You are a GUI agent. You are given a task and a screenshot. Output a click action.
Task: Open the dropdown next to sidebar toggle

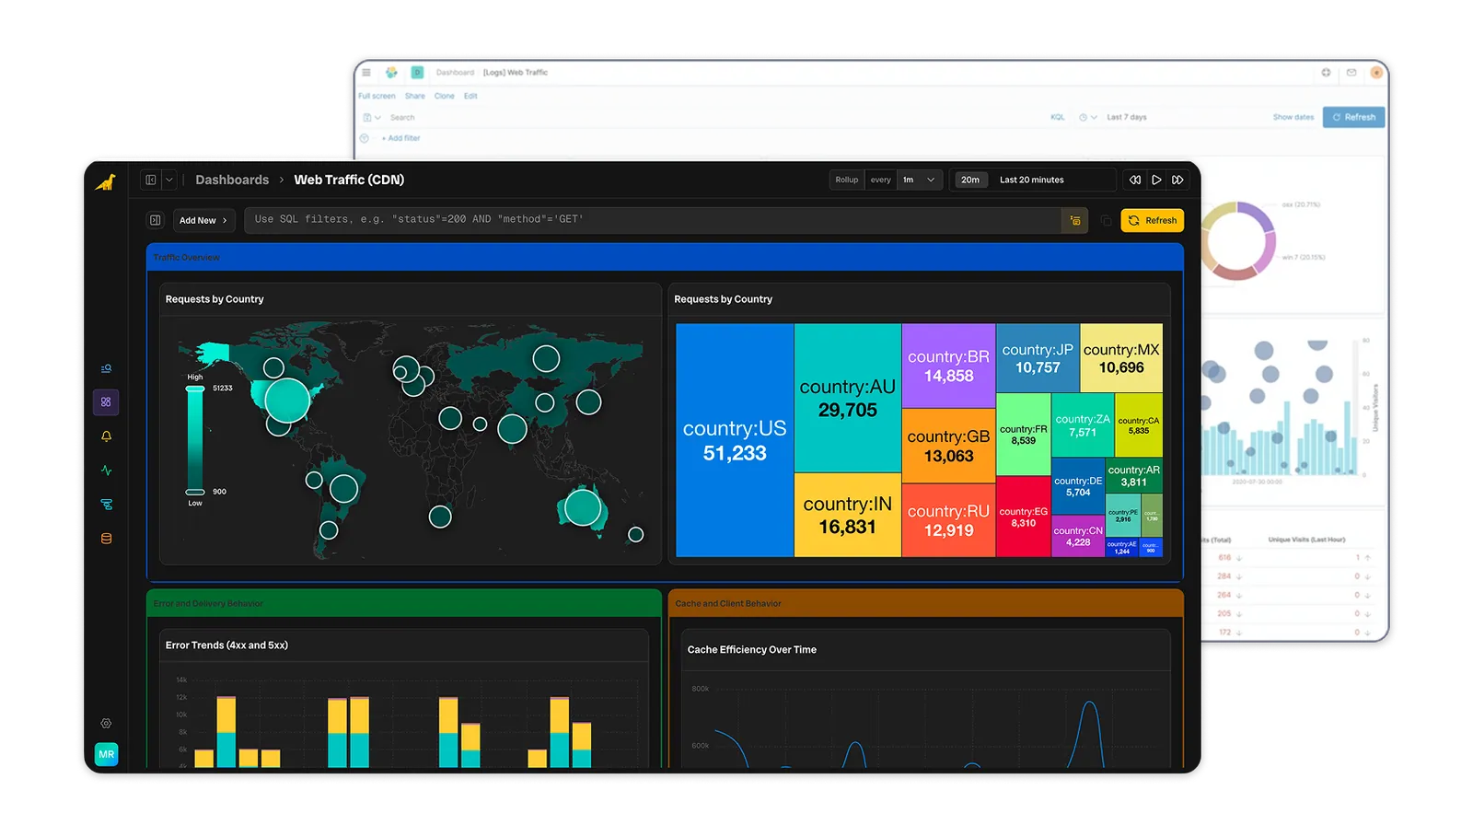click(x=169, y=180)
